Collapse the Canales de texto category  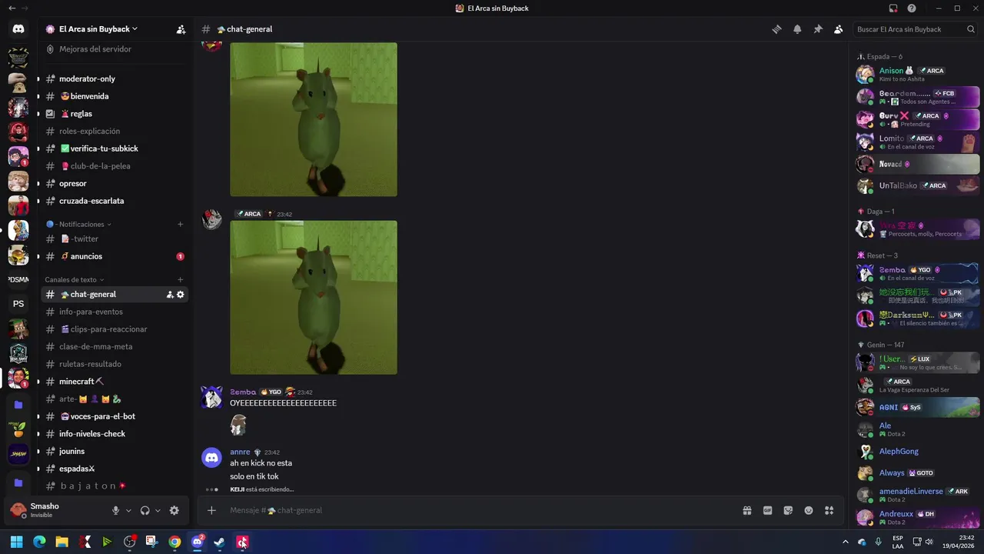(x=75, y=279)
